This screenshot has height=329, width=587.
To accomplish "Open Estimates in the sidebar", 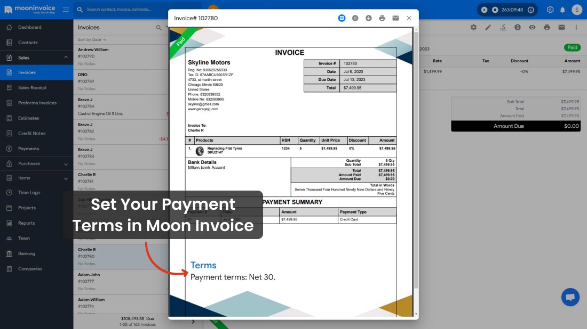I will pyautogui.click(x=36, y=118).
